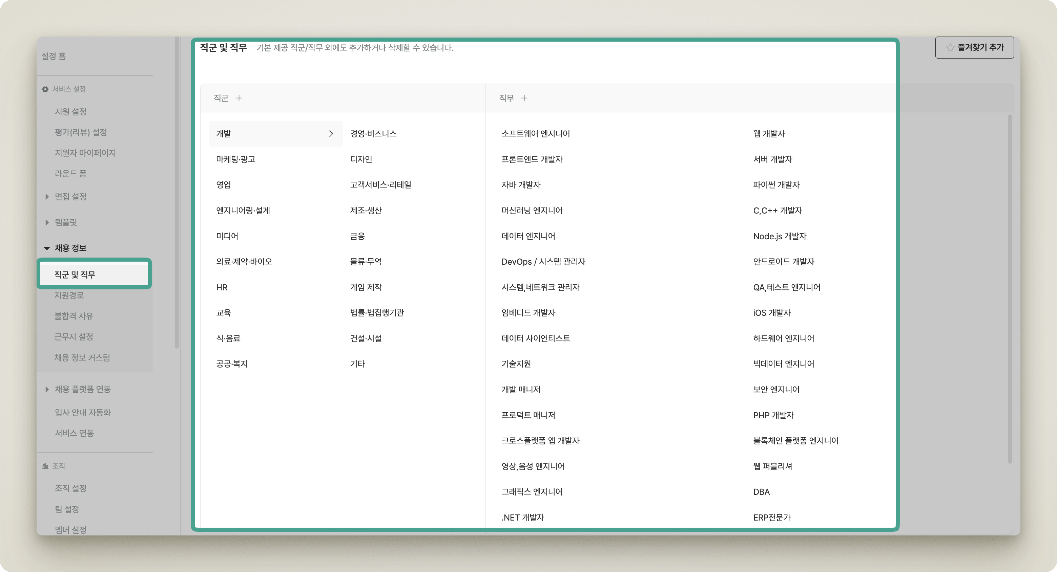
Task: Expand the 면접 설정 section
Action: (47, 197)
